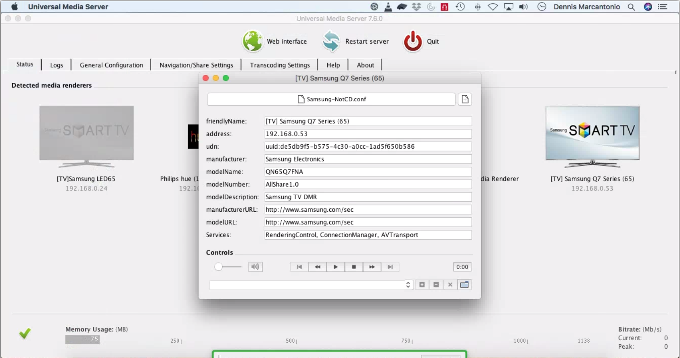Click the address field 192.168.0.53
Viewport: 680px width, 358px height.
coord(368,134)
